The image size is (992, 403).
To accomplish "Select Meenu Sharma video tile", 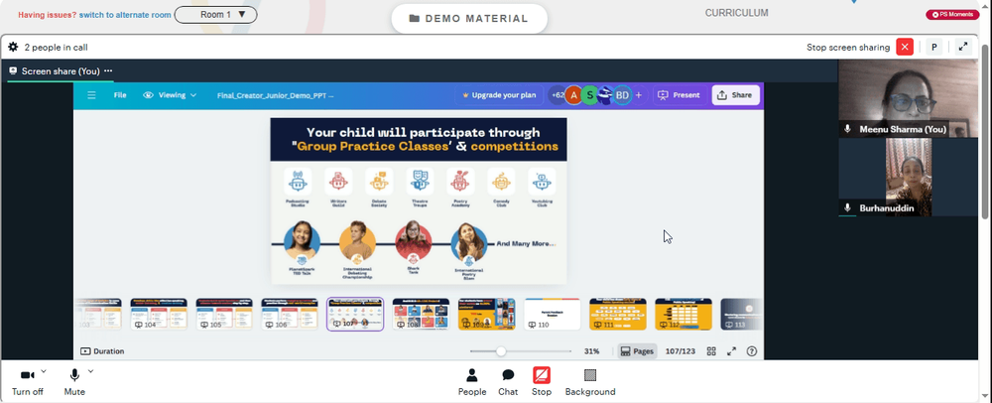I will click(x=908, y=98).
